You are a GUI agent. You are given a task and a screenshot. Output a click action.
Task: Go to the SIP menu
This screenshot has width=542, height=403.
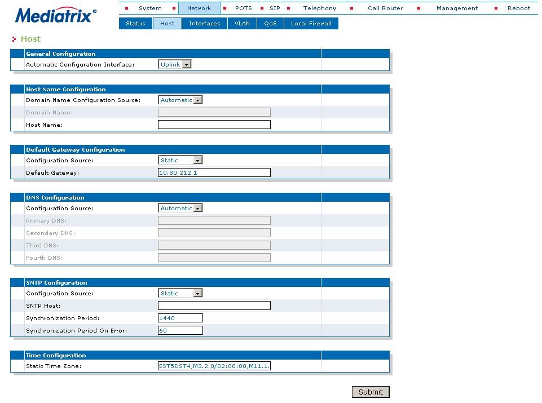pyautogui.click(x=275, y=8)
